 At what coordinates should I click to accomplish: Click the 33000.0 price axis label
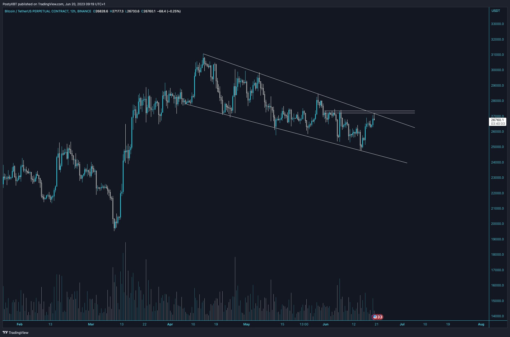coord(497,24)
